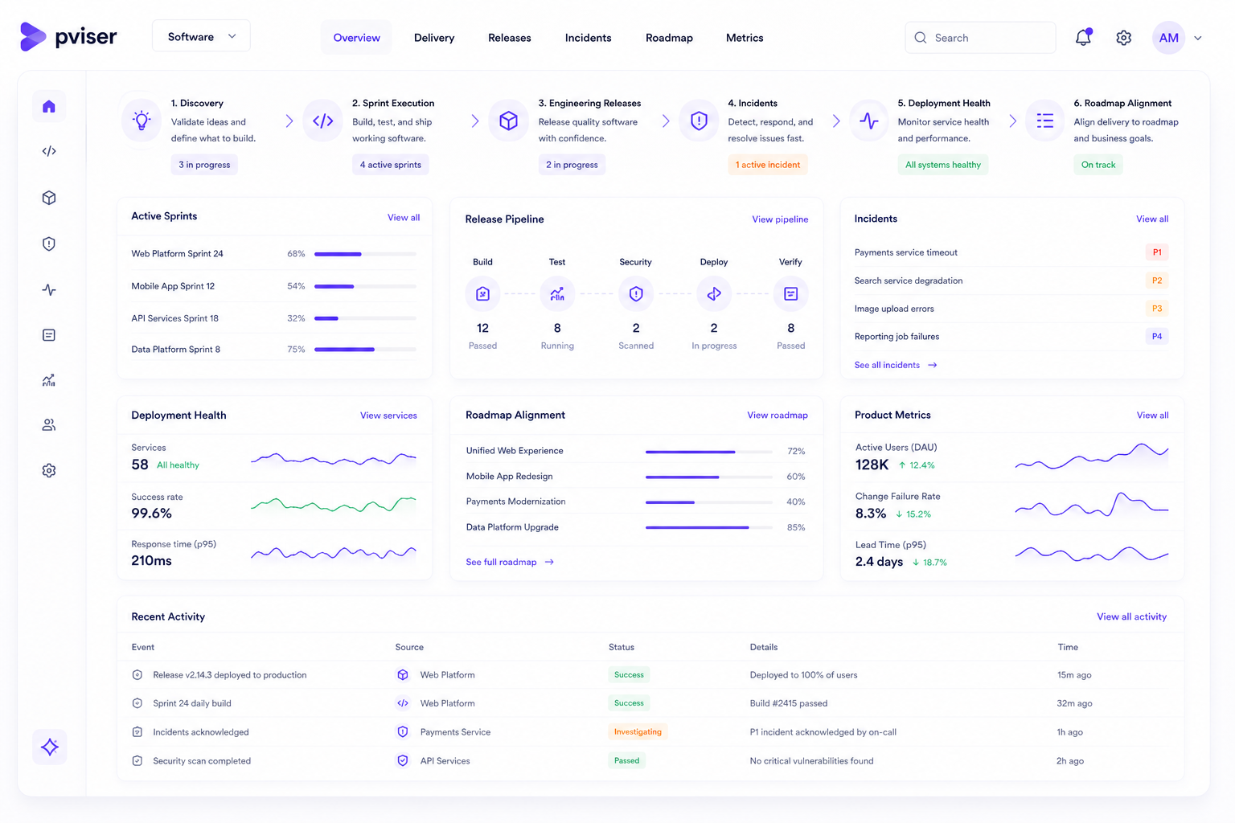Open the growth chart icon in sidebar
Viewport: 1235px width, 823px height.
coord(49,380)
